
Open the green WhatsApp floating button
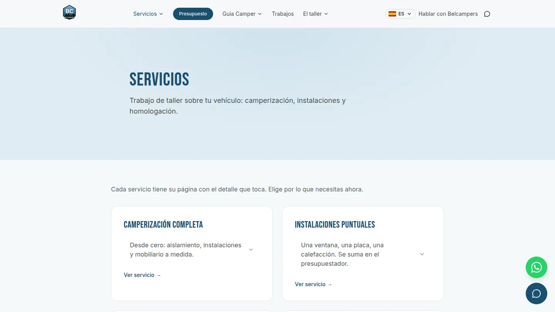(x=536, y=267)
